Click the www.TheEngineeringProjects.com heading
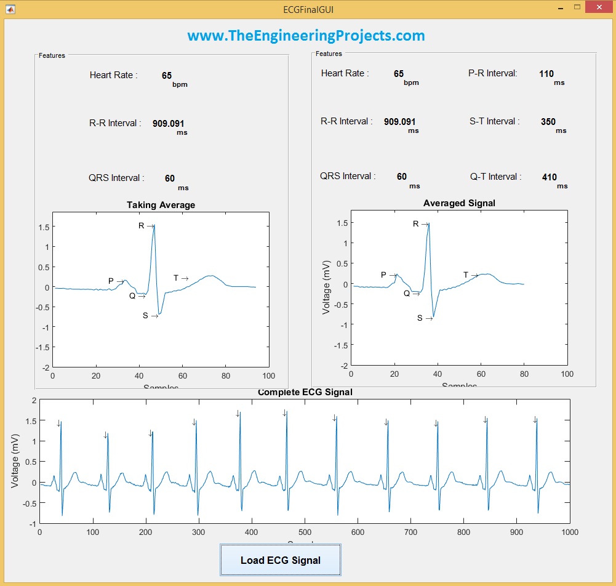 click(x=306, y=36)
